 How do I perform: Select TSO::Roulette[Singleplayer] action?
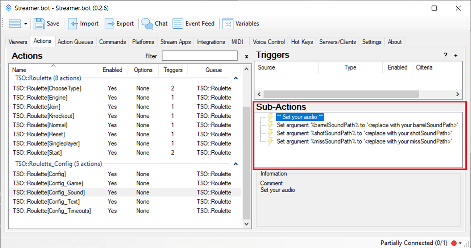point(125,144)
